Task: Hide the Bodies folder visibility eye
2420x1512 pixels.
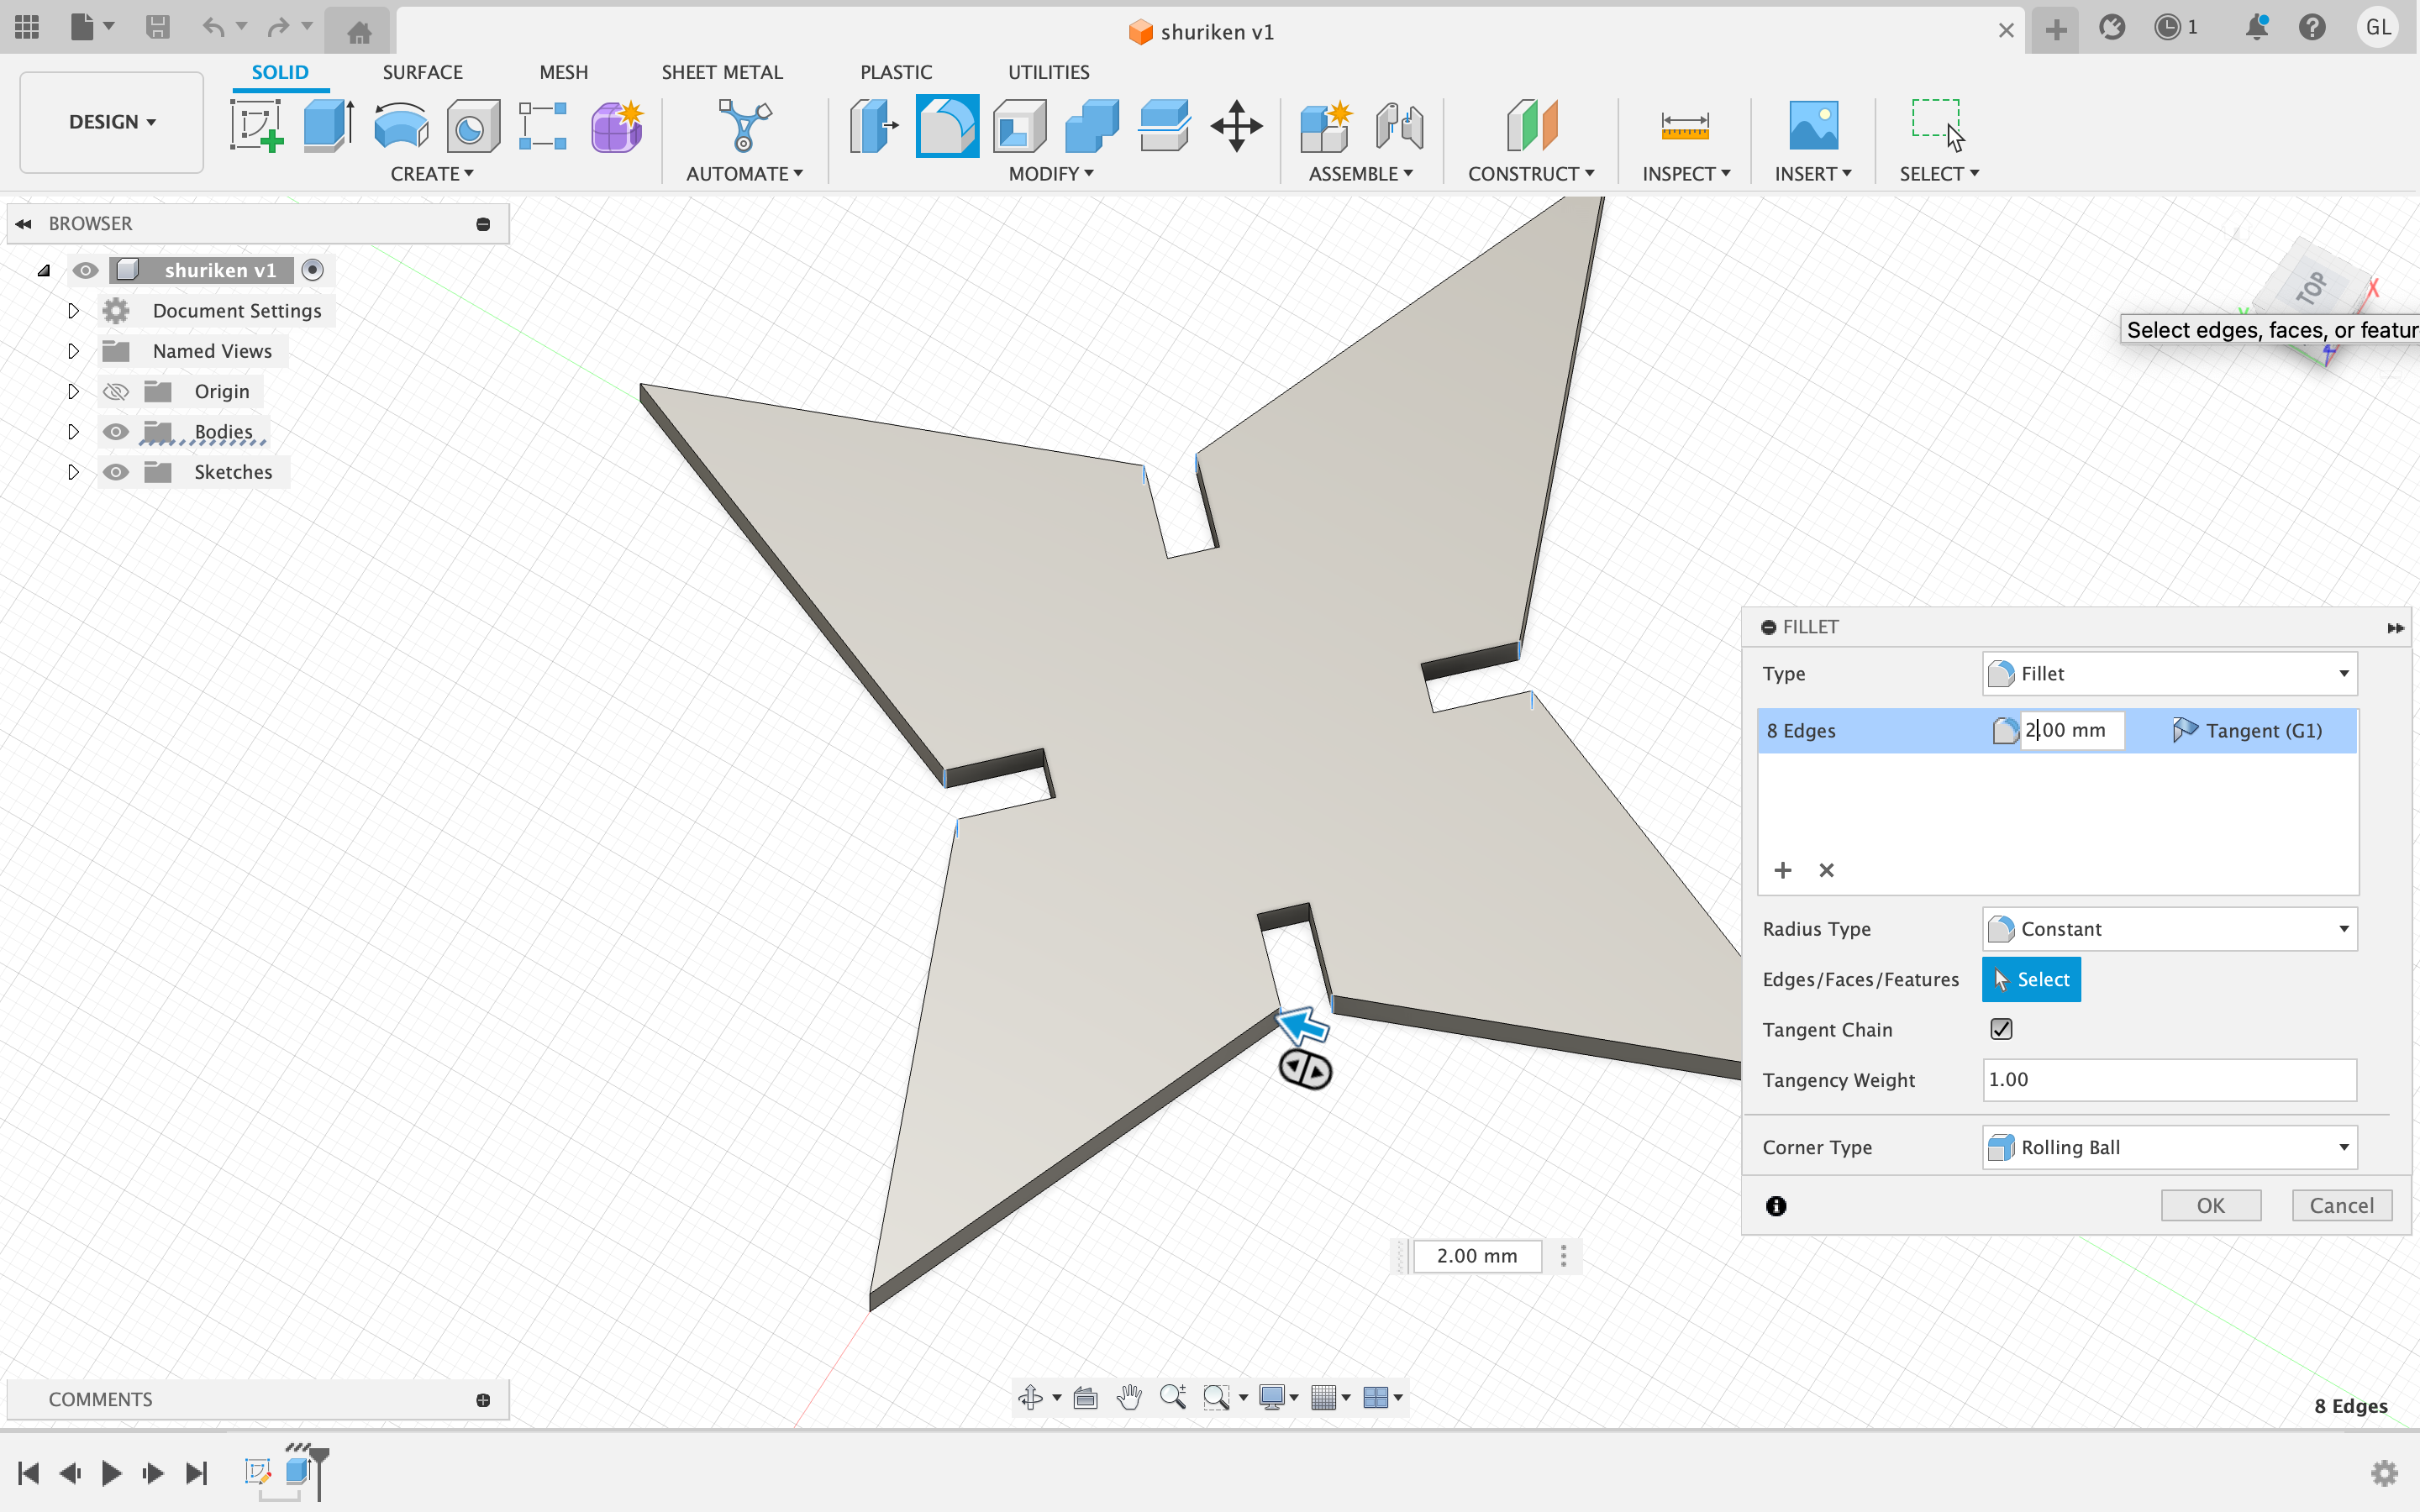Action: [x=116, y=432]
